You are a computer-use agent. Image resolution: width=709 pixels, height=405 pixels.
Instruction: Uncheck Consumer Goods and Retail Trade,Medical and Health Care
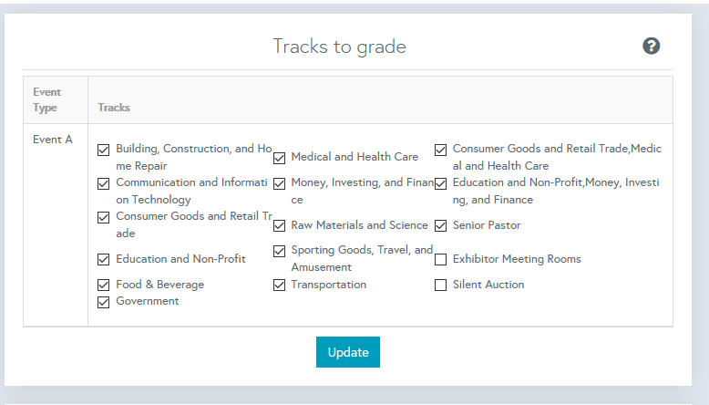pyautogui.click(x=441, y=150)
